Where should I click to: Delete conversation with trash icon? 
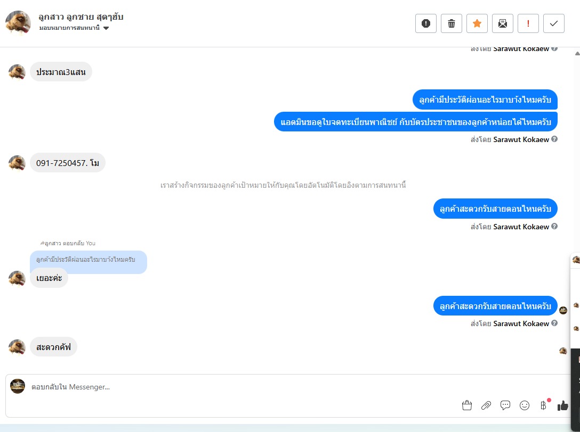click(452, 23)
